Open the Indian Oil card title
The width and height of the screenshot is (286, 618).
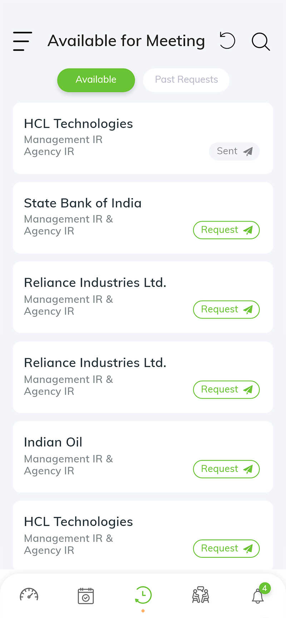pyautogui.click(x=53, y=442)
